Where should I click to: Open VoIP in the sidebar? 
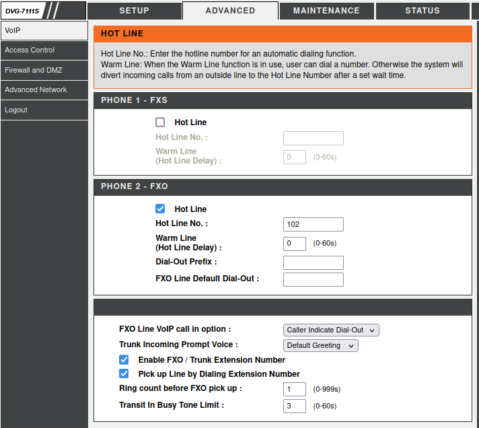tap(44, 30)
